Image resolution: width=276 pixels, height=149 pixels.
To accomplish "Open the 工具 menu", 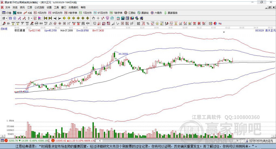I will [56, 7].
